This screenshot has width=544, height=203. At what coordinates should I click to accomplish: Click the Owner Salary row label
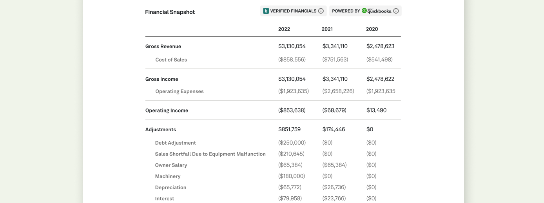pos(171,165)
